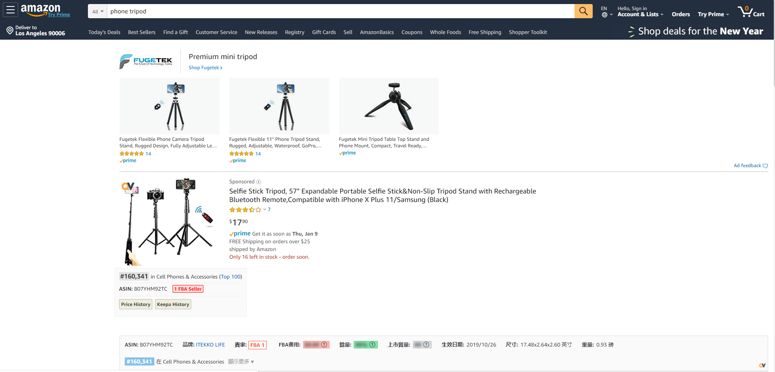
Task: Expand the EN language dropdown
Action: coord(606,11)
